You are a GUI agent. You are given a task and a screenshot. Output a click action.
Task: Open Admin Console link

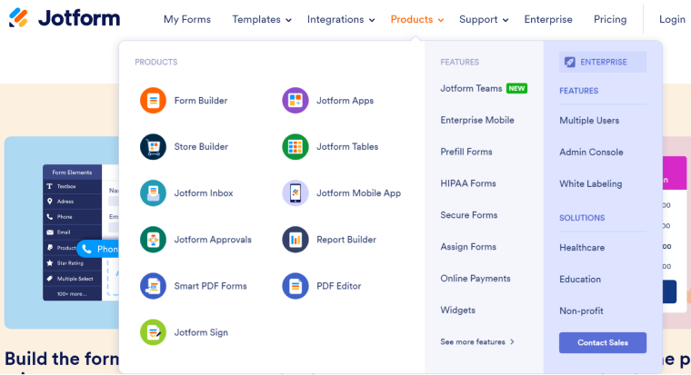[591, 153]
